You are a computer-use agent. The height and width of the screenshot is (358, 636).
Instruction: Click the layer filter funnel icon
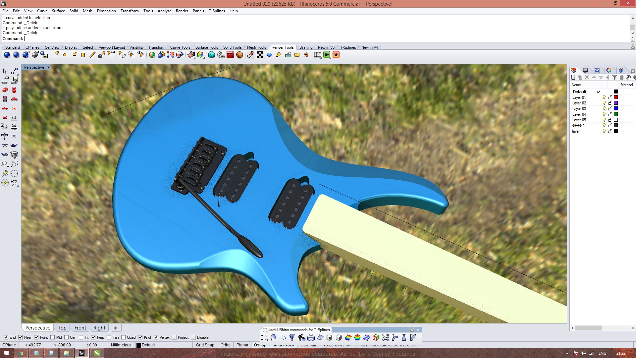pos(614,77)
